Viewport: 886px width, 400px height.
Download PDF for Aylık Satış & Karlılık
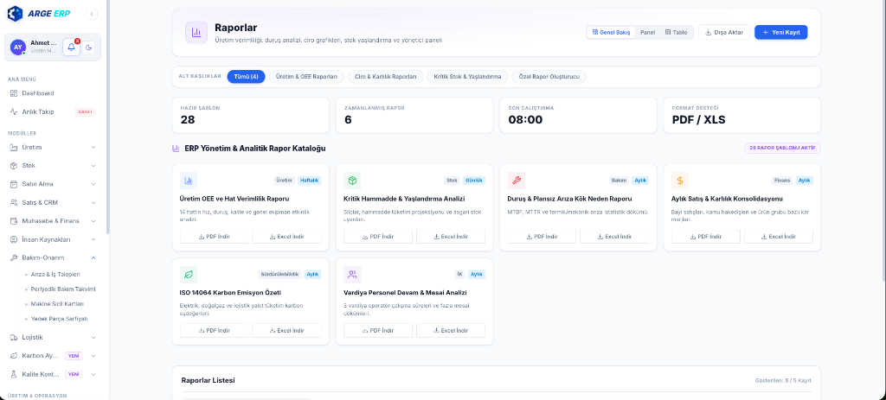(706, 237)
